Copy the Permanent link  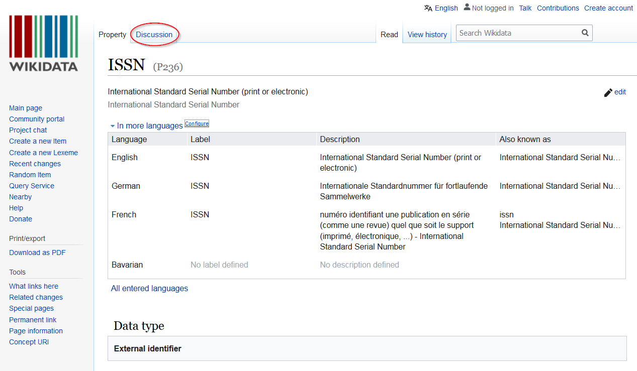33,320
